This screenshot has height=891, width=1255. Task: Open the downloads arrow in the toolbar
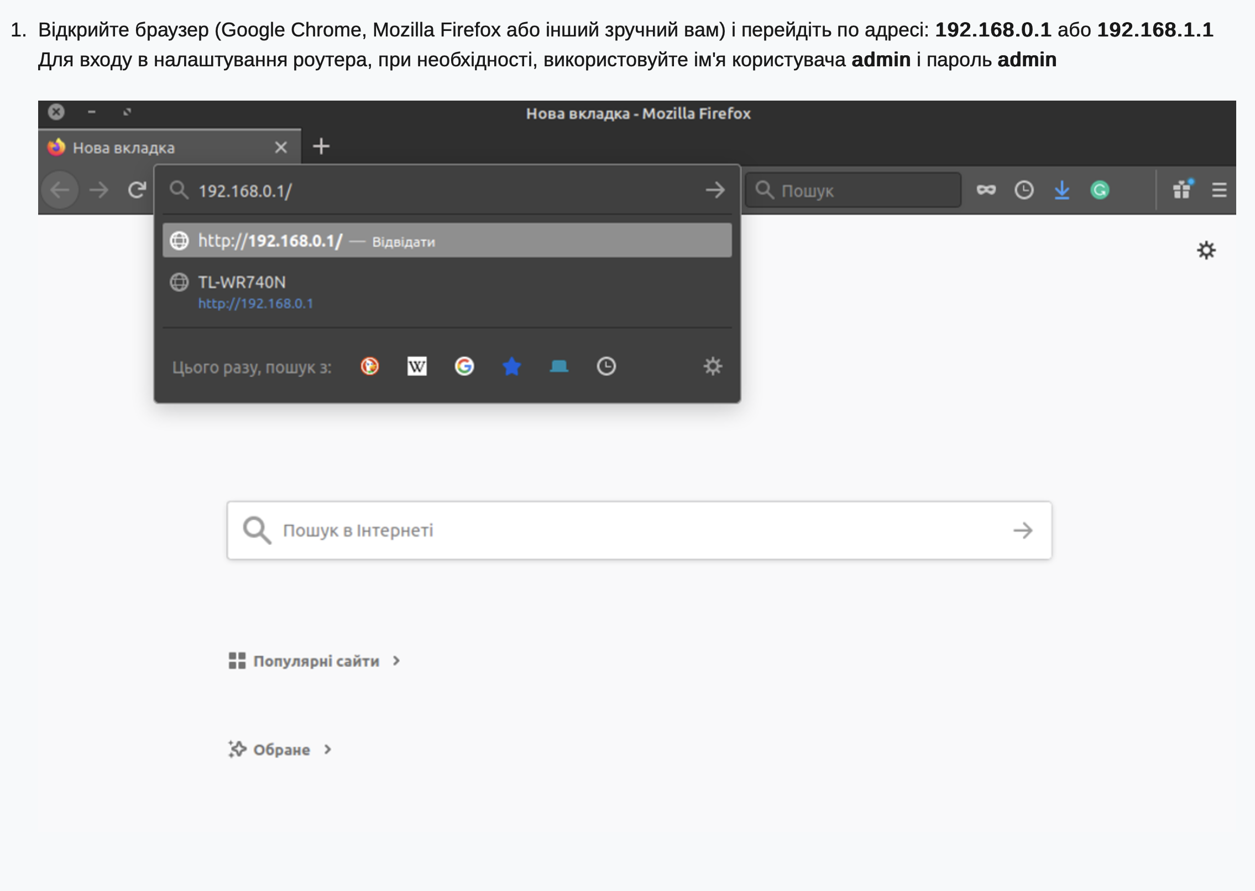(x=1061, y=190)
